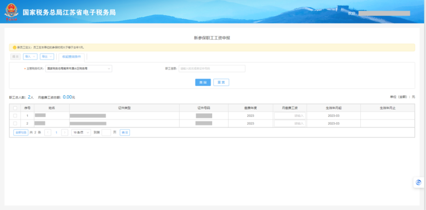Click the 全部勾选 button
The height and width of the screenshot is (210, 426).
coord(21,133)
